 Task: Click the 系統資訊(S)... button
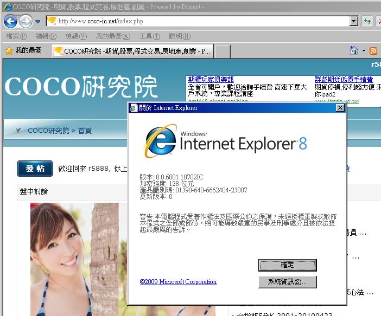coord(288,282)
